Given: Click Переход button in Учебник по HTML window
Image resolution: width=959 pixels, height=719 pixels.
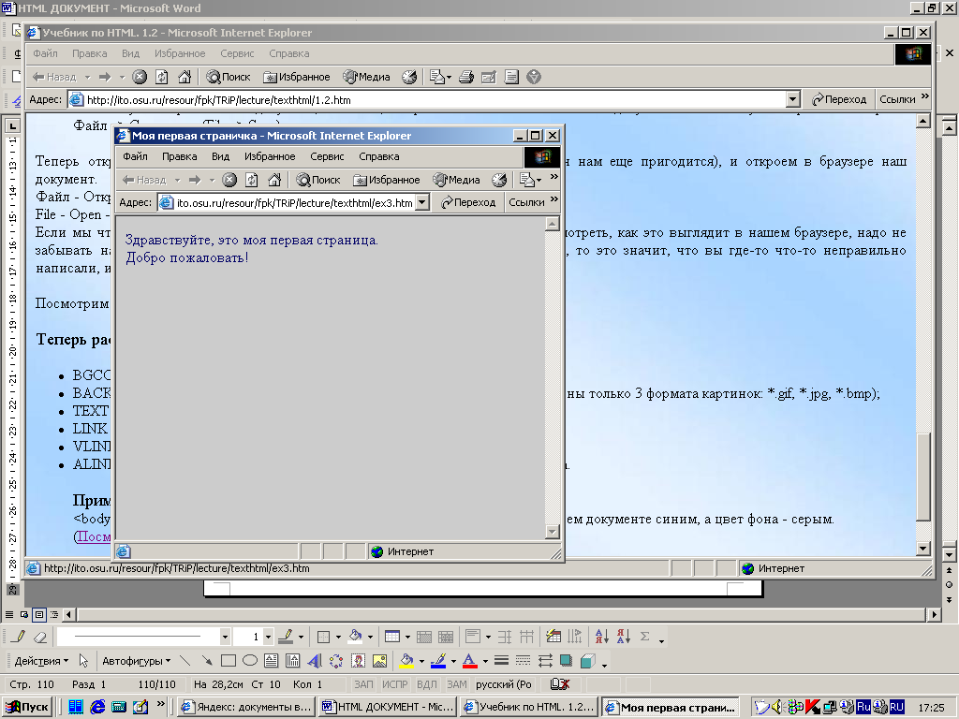Looking at the screenshot, I should (x=839, y=99).
